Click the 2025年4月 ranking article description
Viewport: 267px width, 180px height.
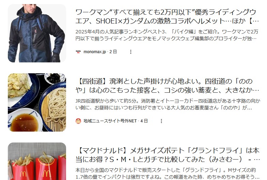(167, 35)
